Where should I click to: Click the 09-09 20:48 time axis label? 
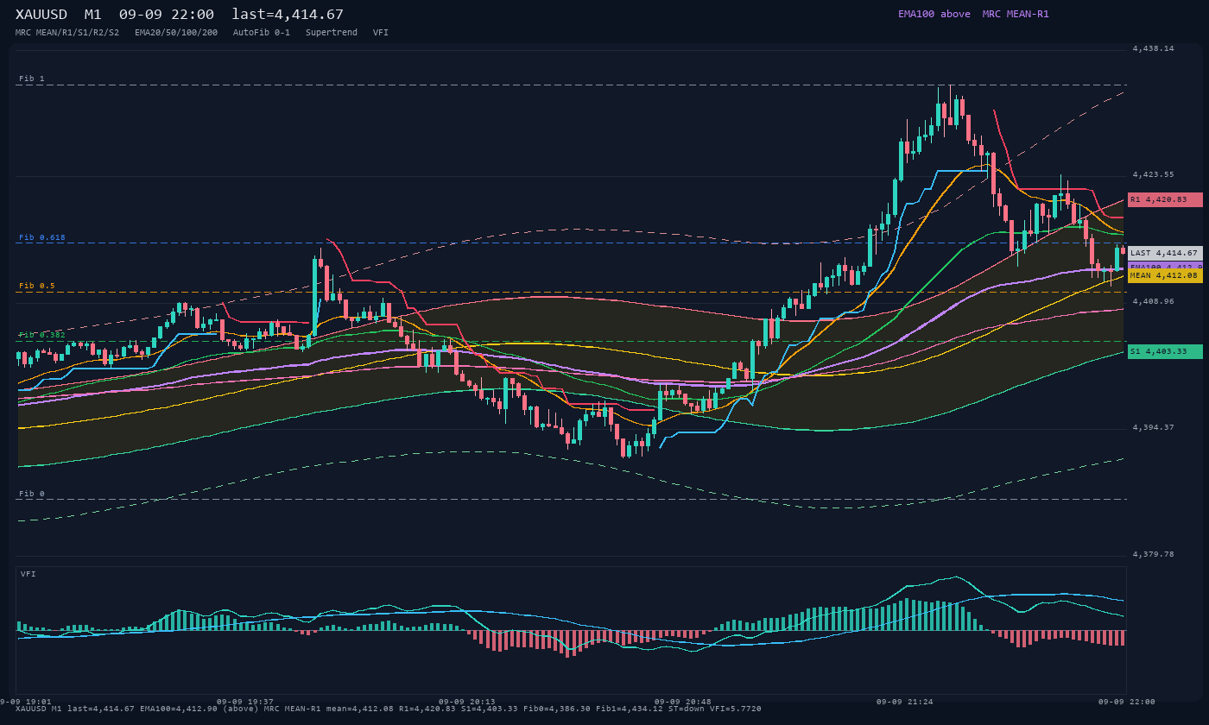click(683, 702)
